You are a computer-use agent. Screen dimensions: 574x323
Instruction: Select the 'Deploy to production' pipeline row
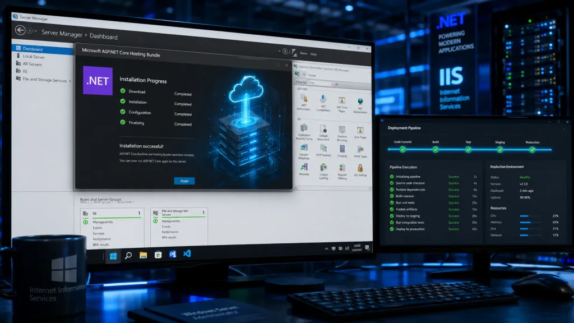[x=434, y=229]
